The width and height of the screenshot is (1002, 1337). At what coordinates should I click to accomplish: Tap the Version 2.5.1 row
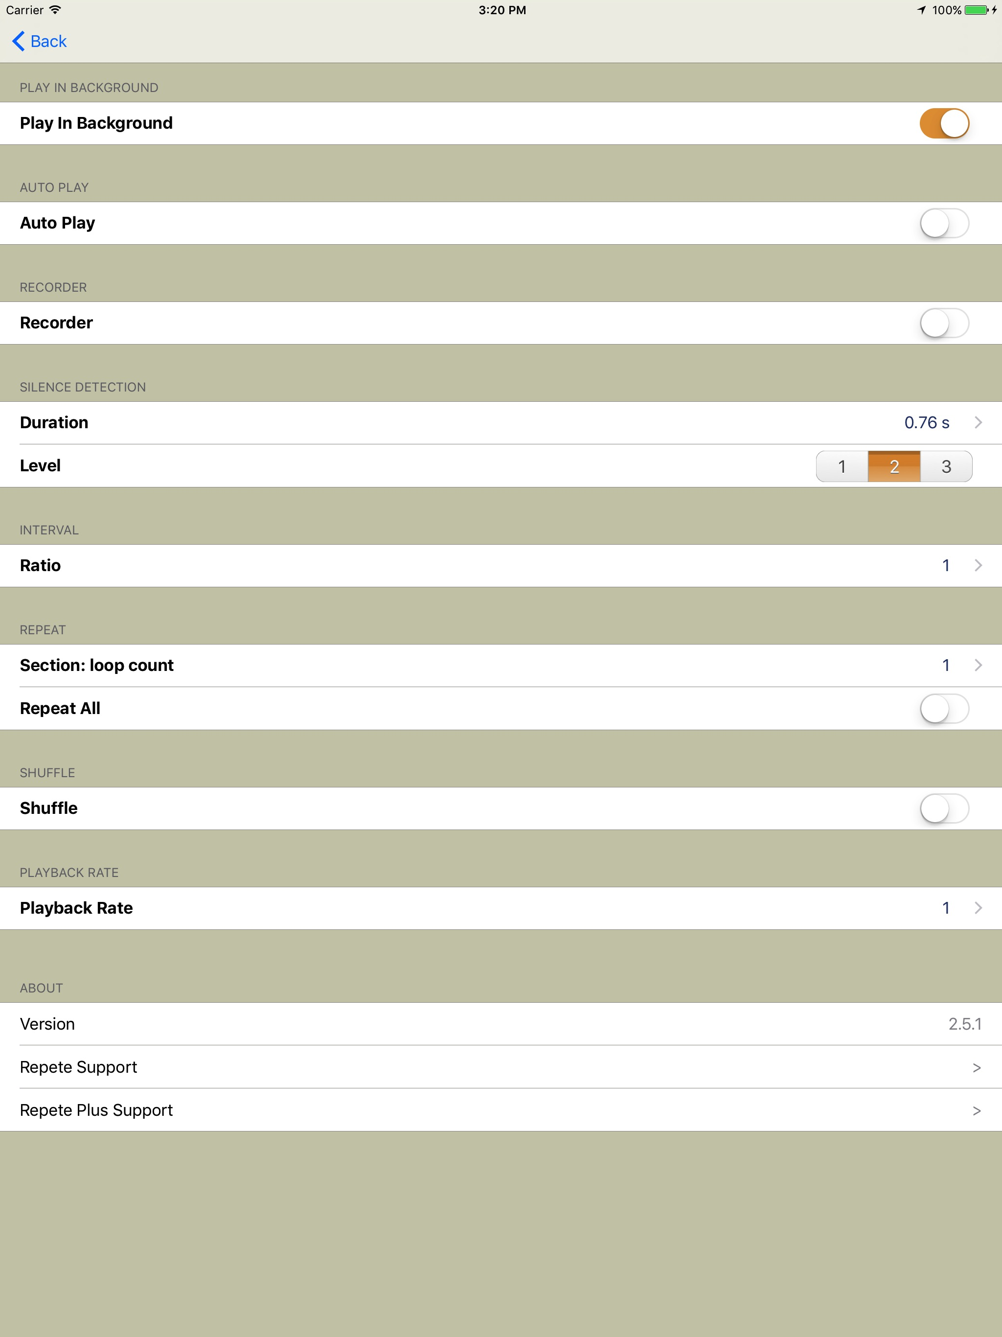(x=501, y=1024)
